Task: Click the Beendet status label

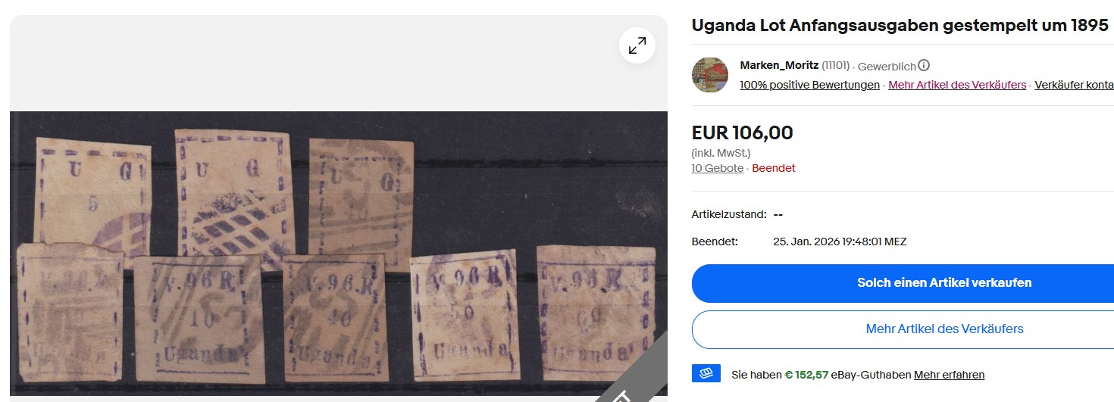Action: (773, 168)
